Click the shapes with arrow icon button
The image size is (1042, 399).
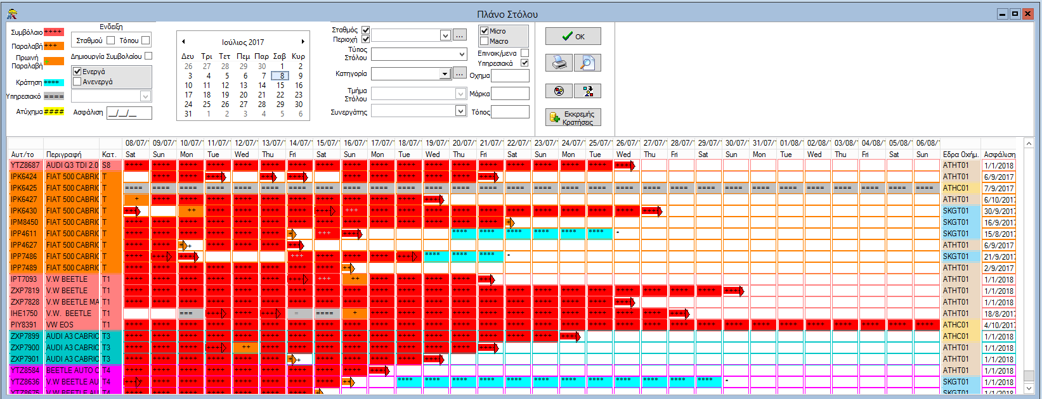[x=587, y=91]
